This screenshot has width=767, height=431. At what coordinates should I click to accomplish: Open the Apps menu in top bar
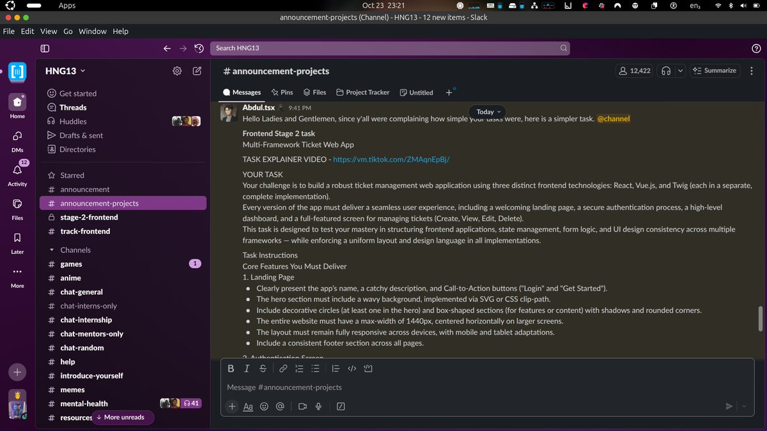66,6
